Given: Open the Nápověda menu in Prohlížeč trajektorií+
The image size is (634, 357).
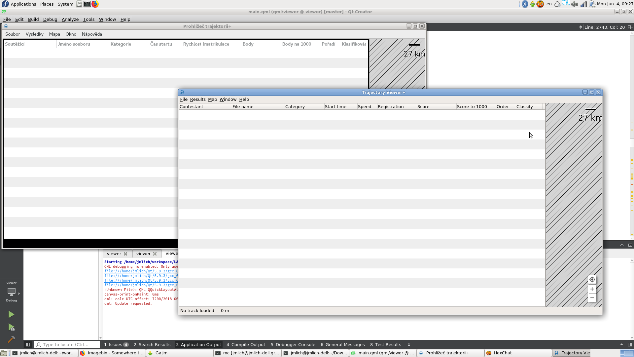Looking at the screenshot, I should [92, 34].
